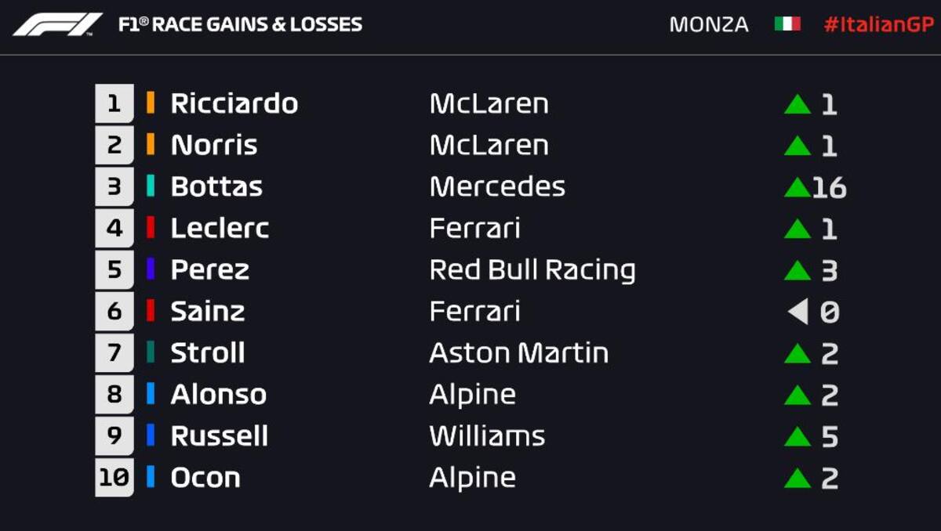941x531 pixels.
Task: Click the white left arrow beside Sainz
Action: coord(797,312)
